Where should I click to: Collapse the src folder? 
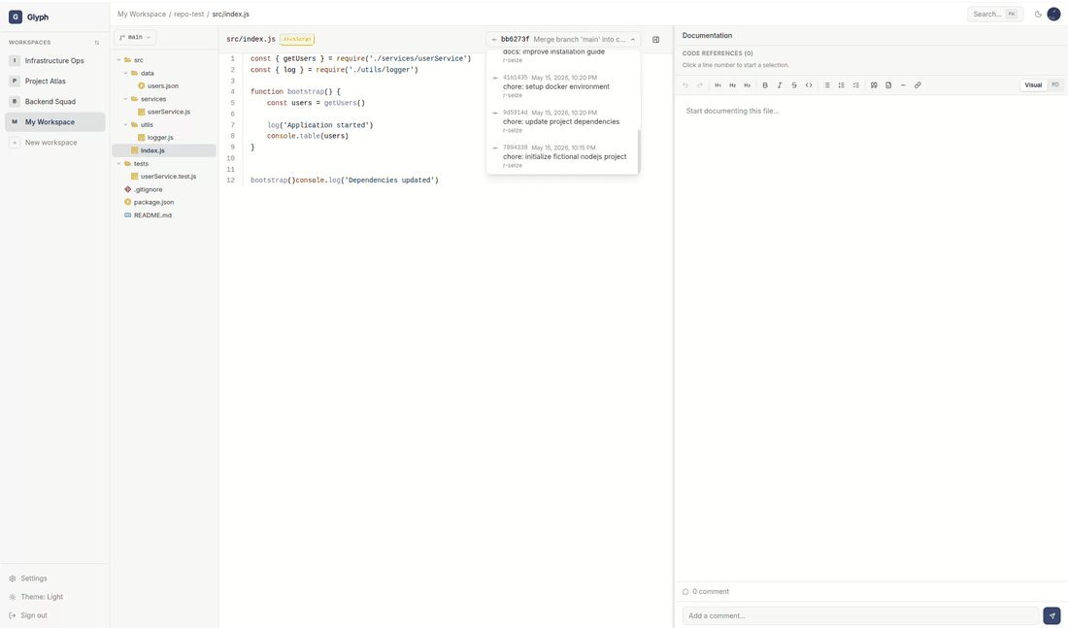click(x=118, y=60)
